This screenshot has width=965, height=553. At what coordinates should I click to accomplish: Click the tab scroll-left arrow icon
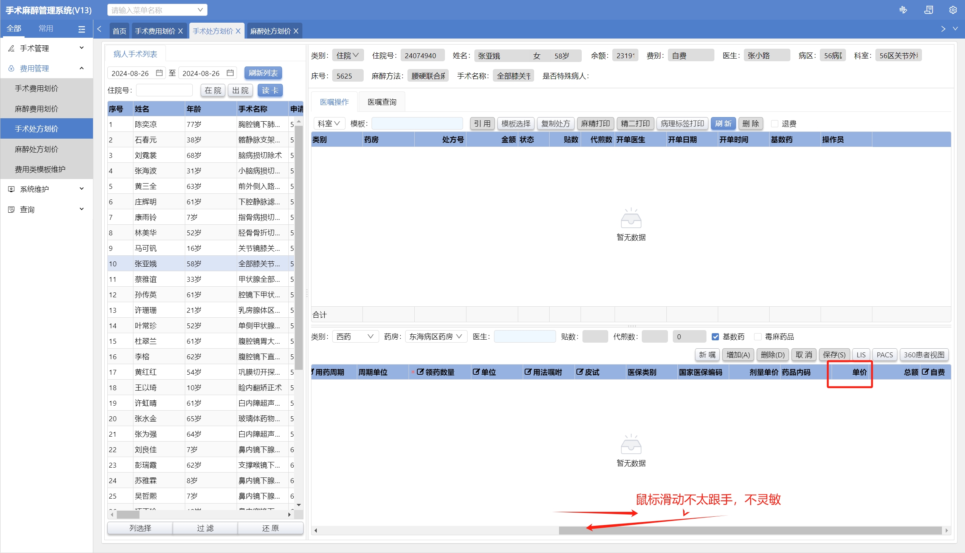(x=99, y=29)
